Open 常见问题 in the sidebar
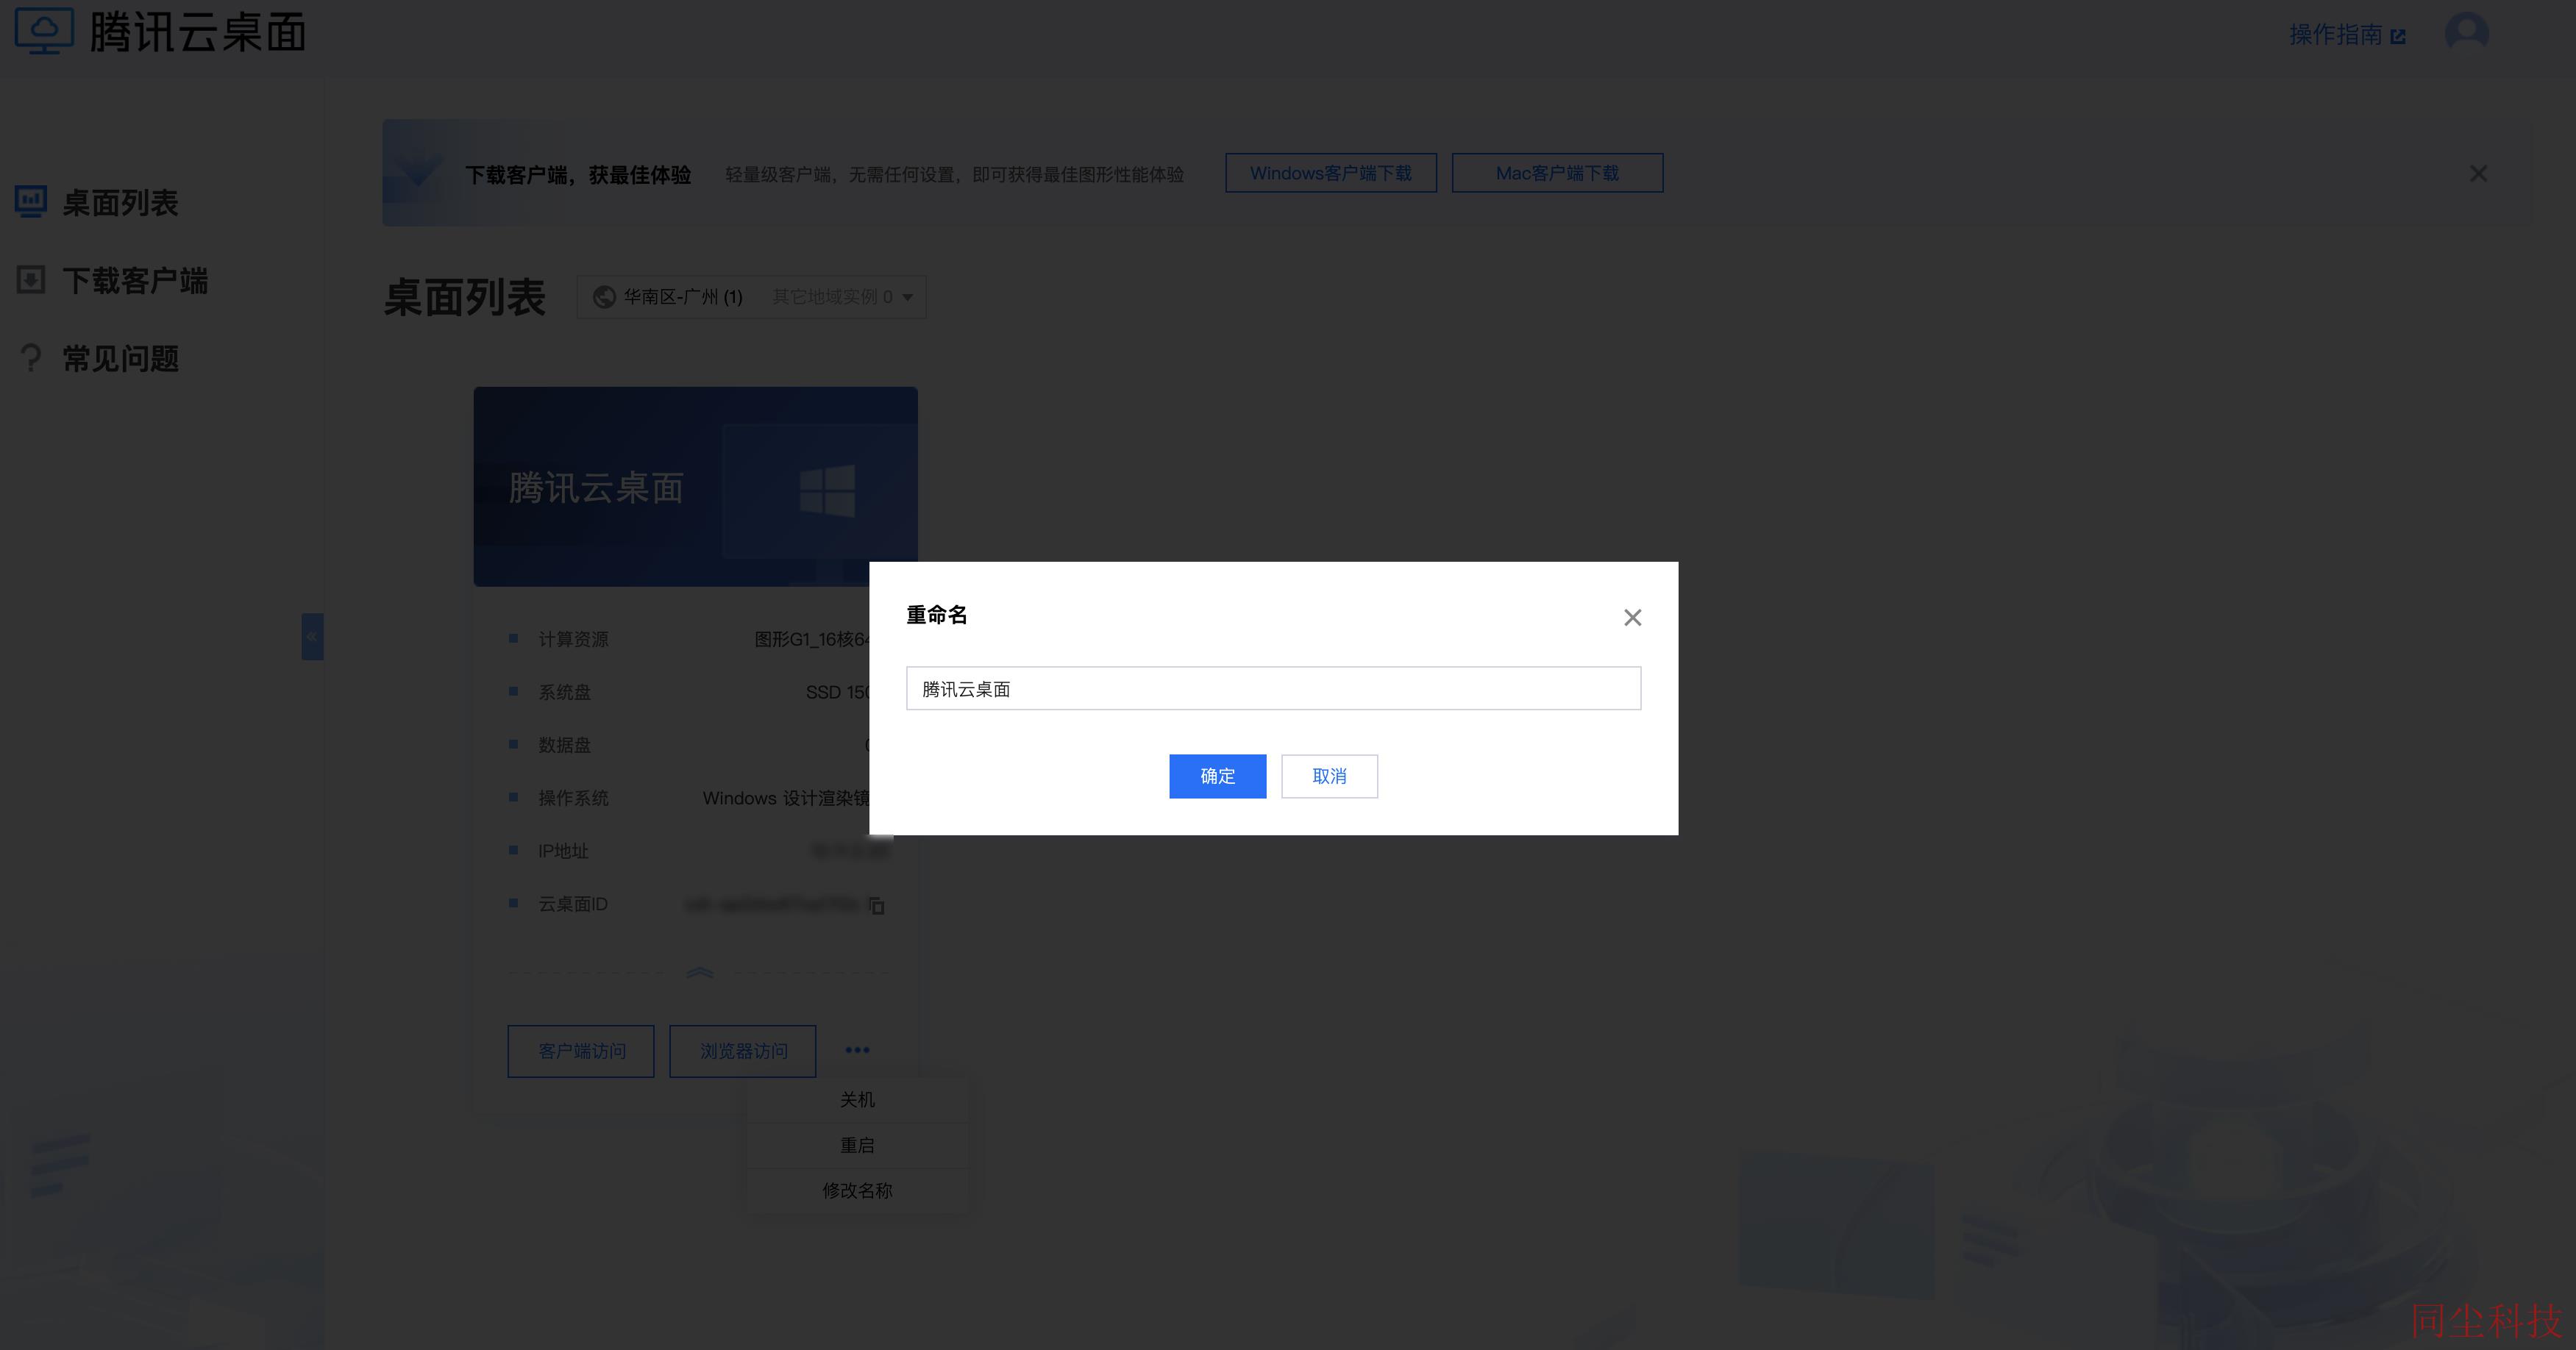Image resolution: width=2576 pixels, height=1350 pixels. pyautogui.click(x=120, y=359)
